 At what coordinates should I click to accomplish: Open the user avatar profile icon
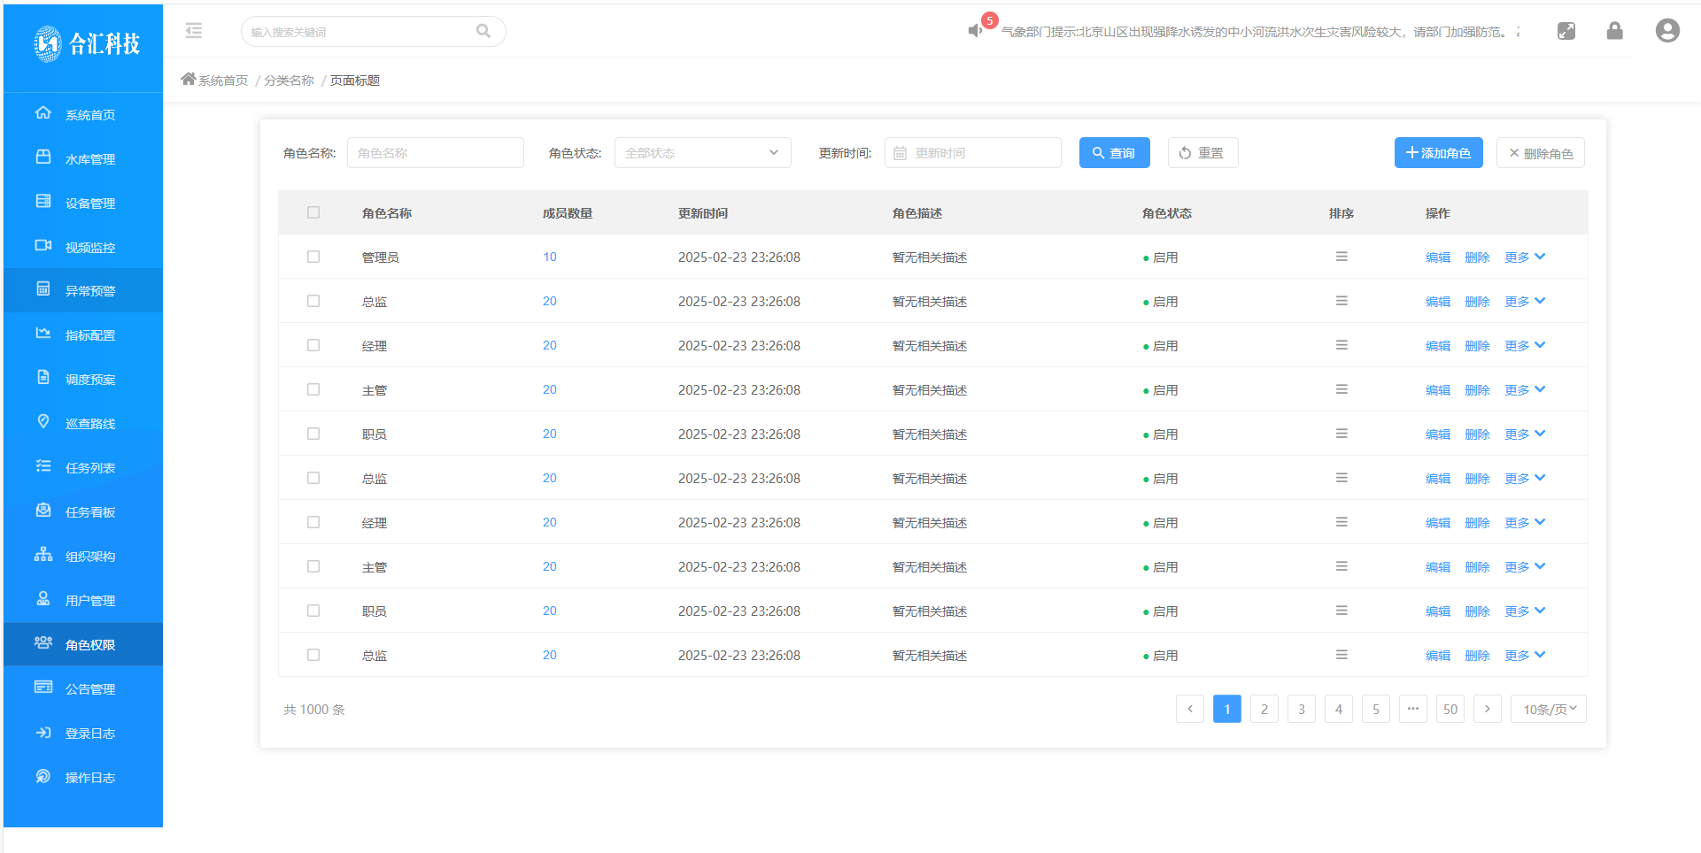1666,31
